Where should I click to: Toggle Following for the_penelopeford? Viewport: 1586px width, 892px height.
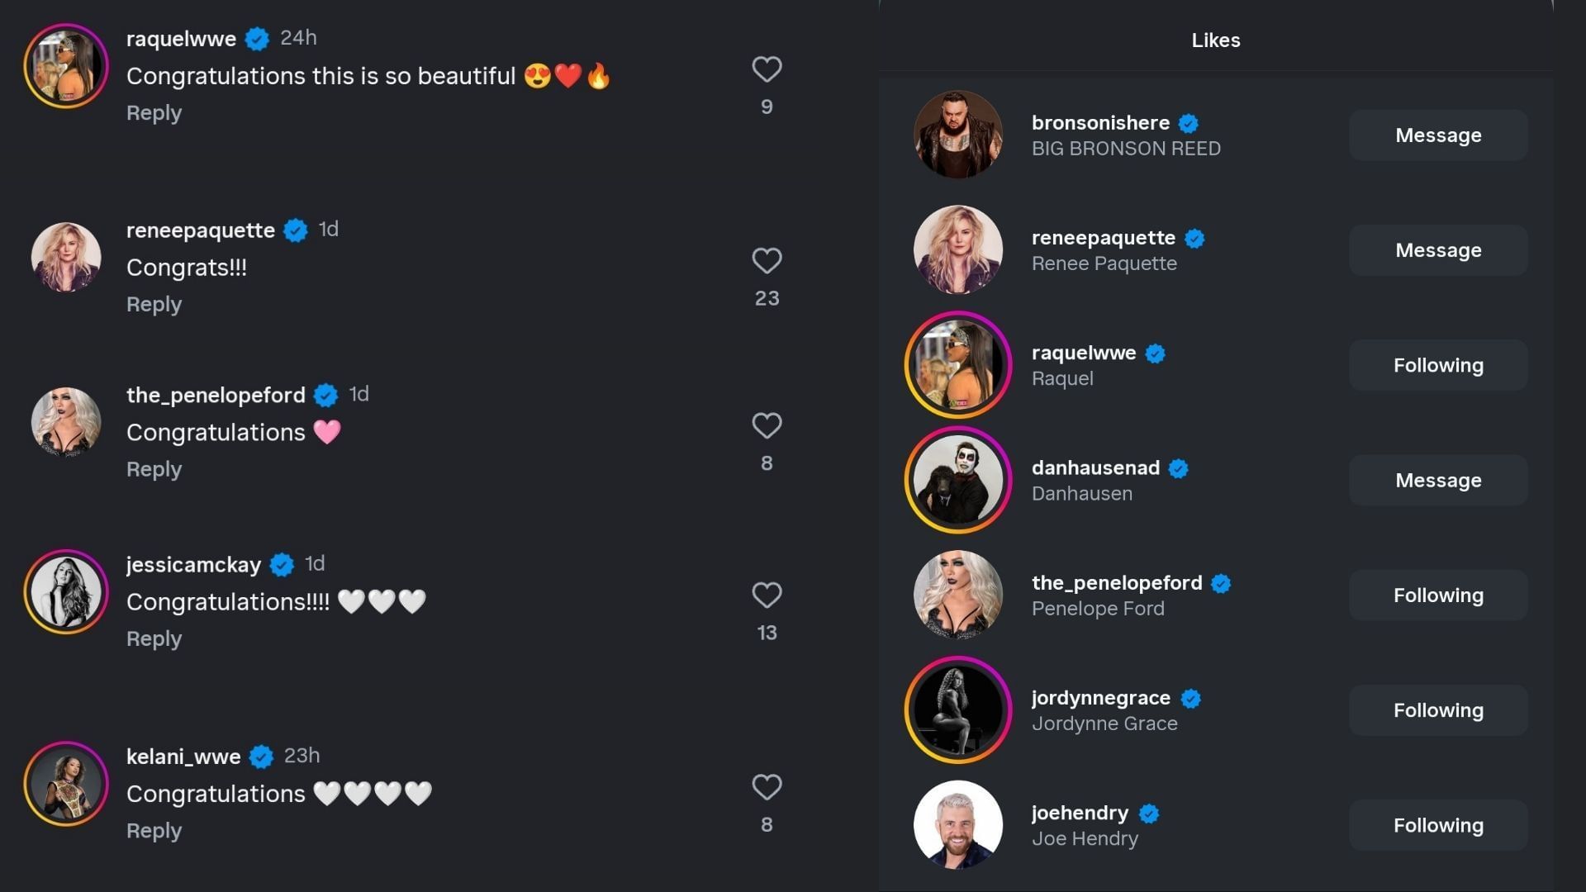coord(1438,595)
